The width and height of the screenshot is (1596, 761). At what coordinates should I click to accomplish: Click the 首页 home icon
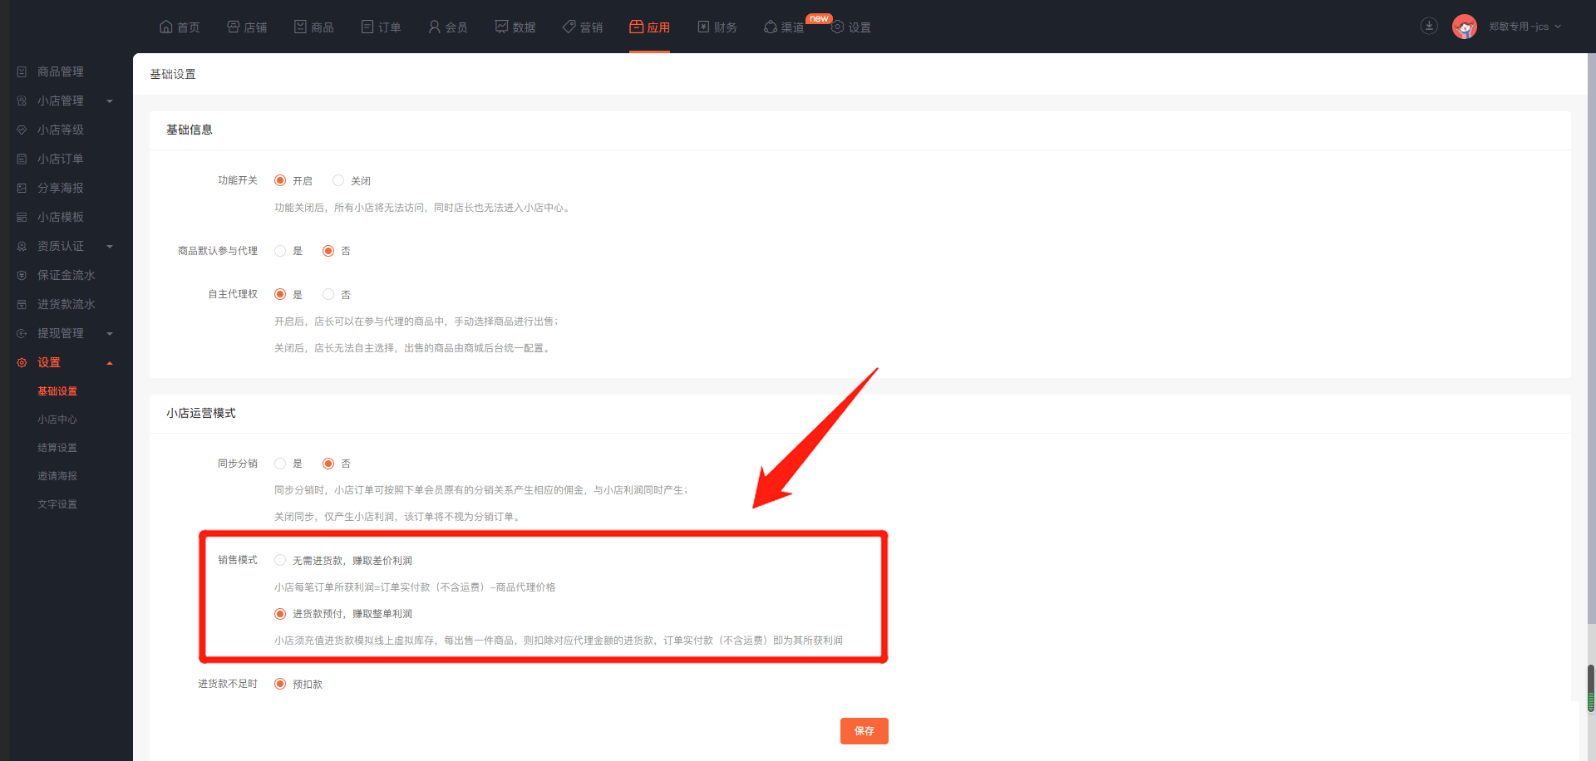165,27
